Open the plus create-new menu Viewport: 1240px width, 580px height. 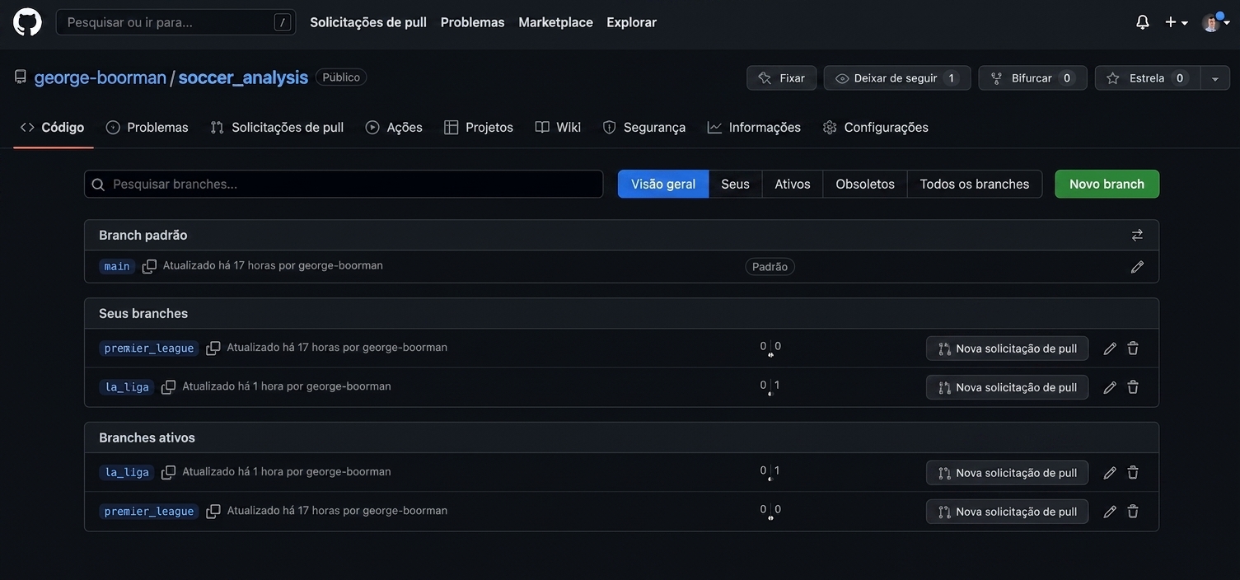point(1176,22)
